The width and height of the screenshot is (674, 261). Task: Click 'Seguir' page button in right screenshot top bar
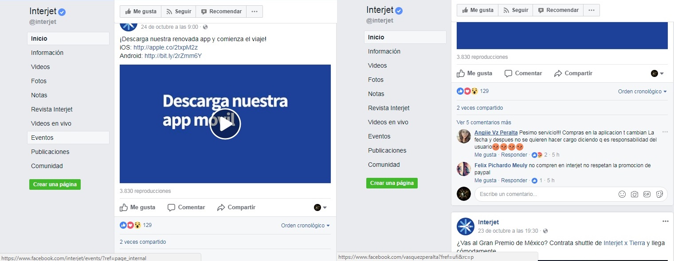[x=516, y=10]
